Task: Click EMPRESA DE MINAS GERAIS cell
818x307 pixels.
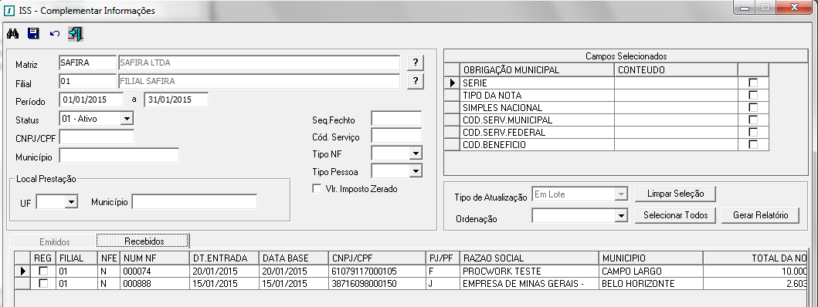Action: 529,284
